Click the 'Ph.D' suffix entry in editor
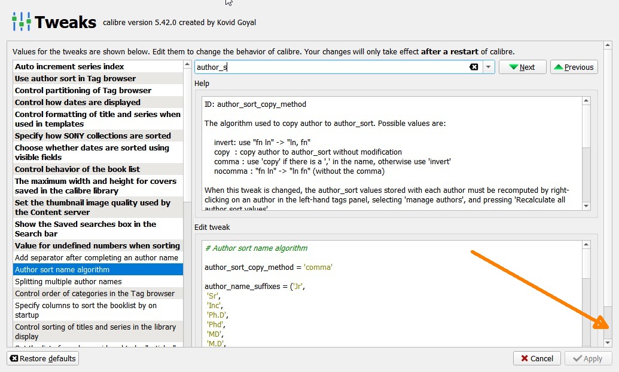619x372 pixels. 217,315
